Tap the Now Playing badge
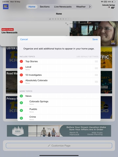Viewport: 118px width, 157px height. pyautogui.click(x=8, y=29)
